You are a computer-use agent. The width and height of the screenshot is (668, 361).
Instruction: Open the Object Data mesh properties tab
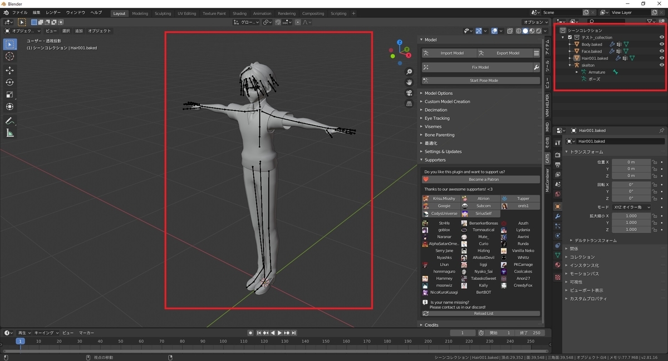(x=557, y=255)
